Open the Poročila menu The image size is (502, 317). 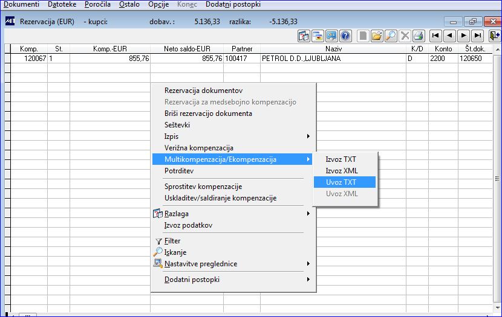tap(97, 4)
